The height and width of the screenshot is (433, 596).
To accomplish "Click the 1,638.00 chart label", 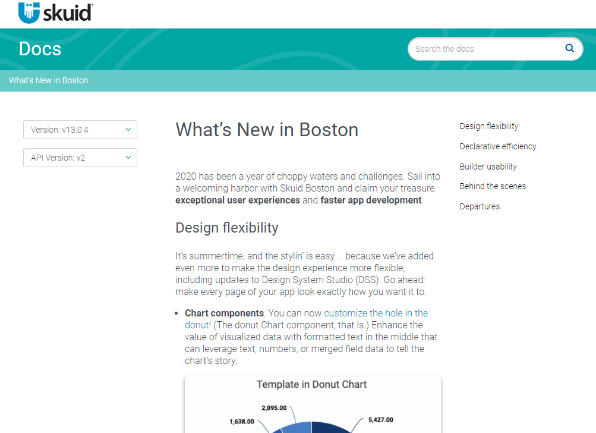I will point(242,422).
